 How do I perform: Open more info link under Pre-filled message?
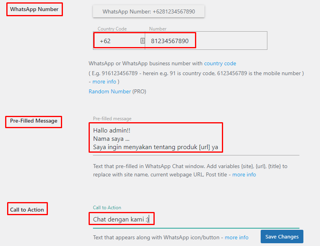point(244,174)
